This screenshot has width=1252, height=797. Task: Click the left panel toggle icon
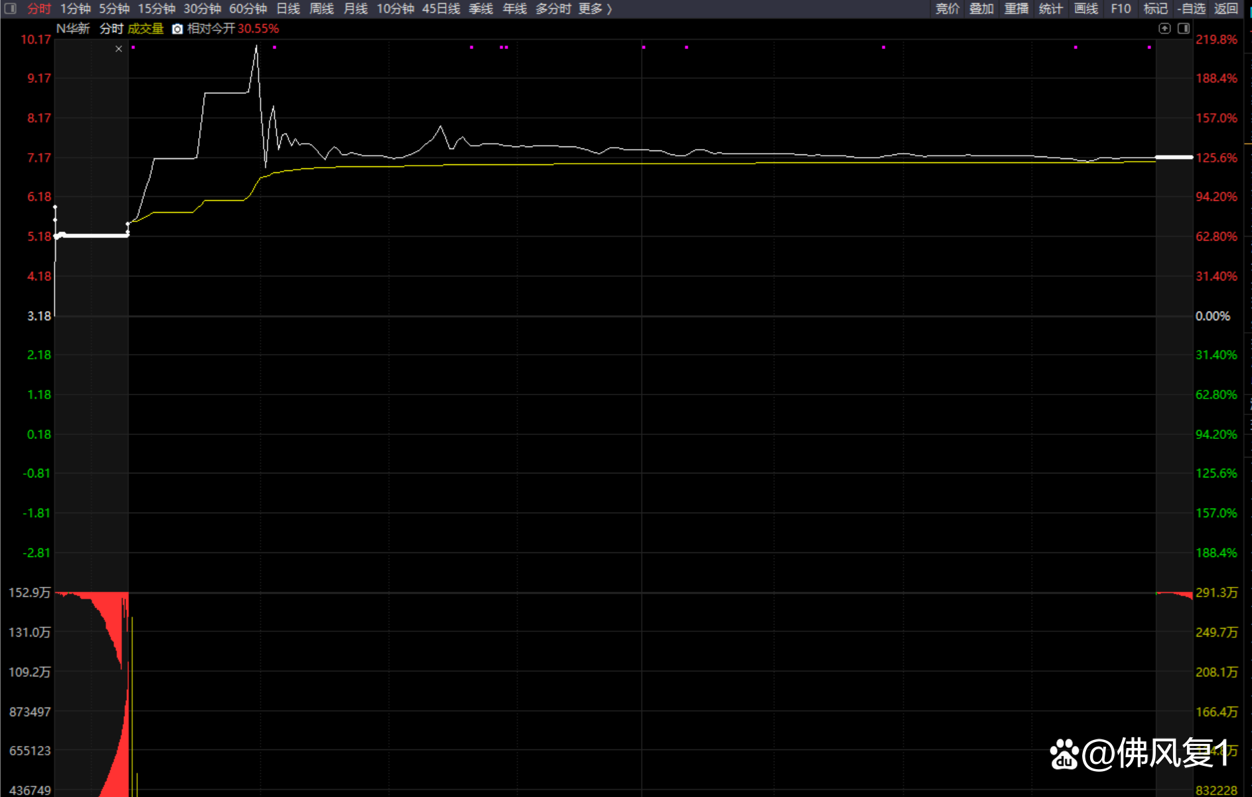[10, 9]
